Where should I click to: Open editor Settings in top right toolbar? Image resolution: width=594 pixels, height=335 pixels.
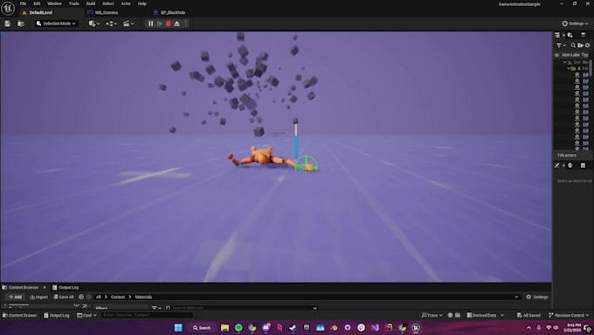click(x=575, y=24)
